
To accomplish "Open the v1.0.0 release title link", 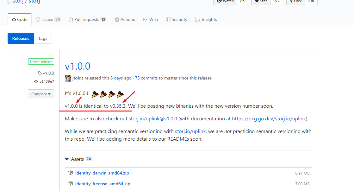I will tap(78, 66).
